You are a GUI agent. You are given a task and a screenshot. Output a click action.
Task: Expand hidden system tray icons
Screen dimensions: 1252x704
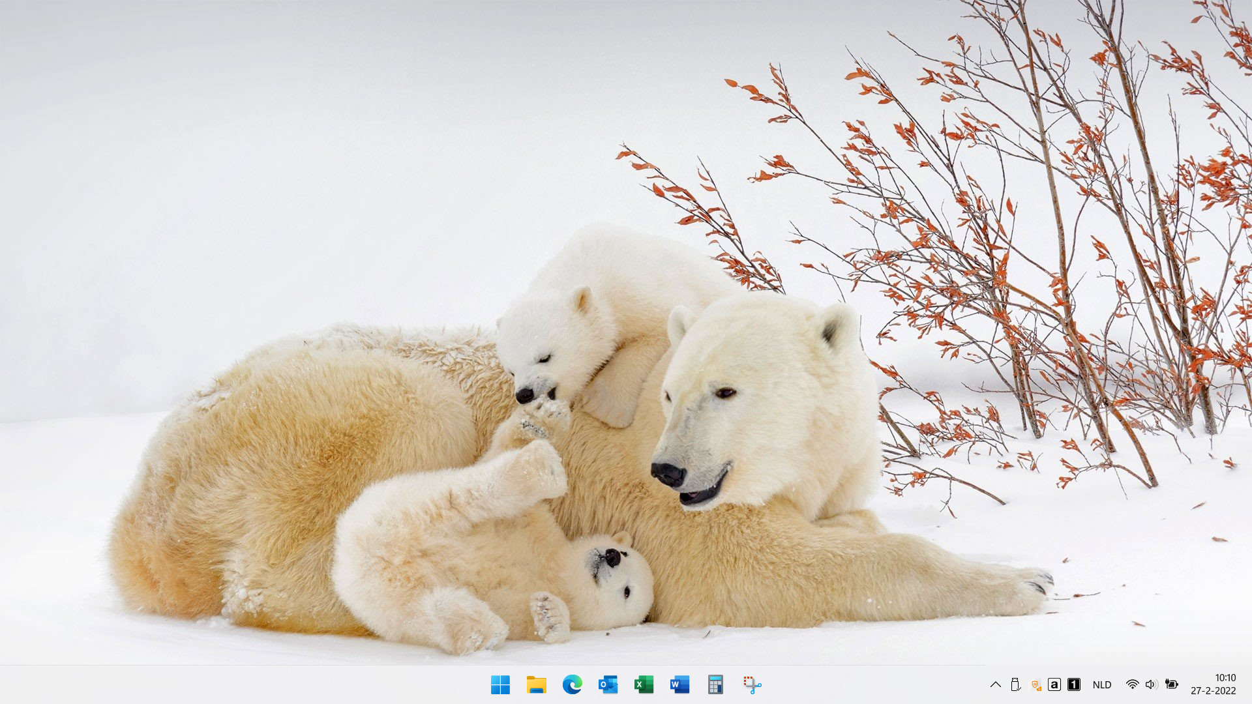coord(995,684)
